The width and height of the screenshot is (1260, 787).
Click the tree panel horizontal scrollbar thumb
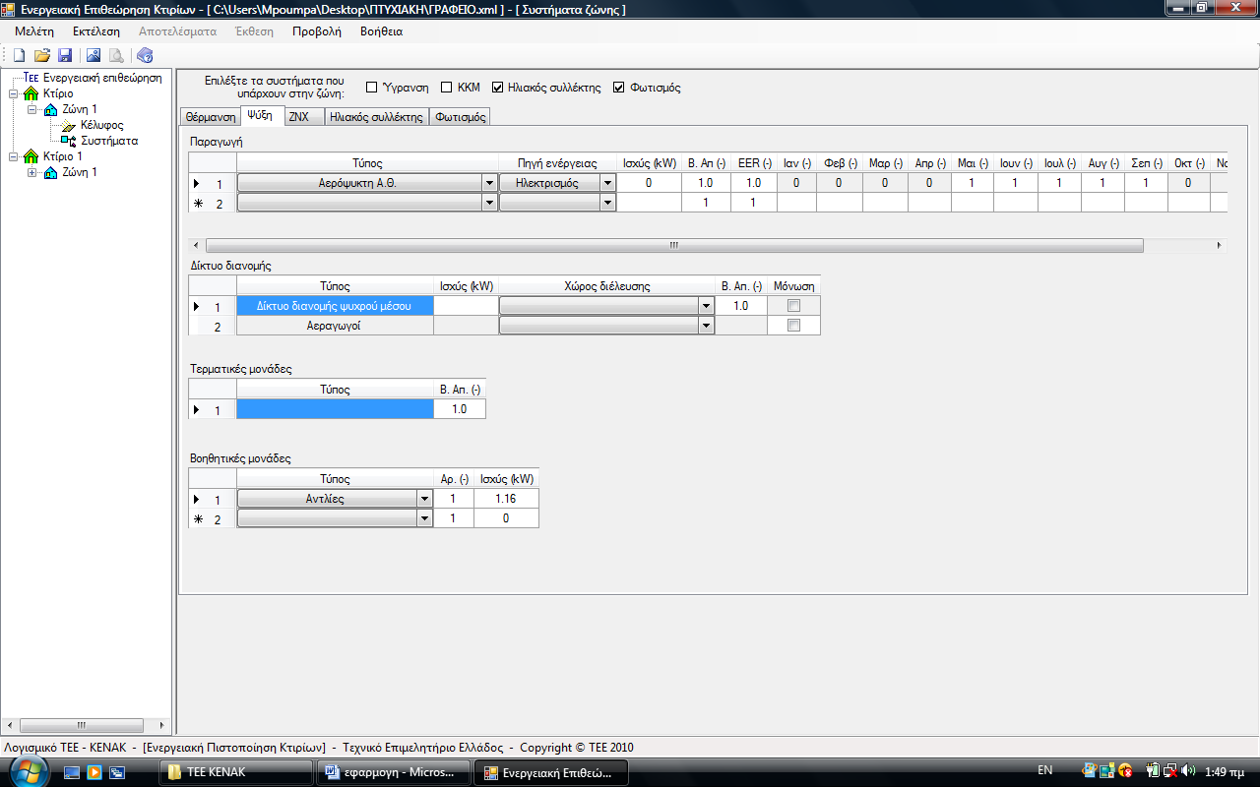81,725
